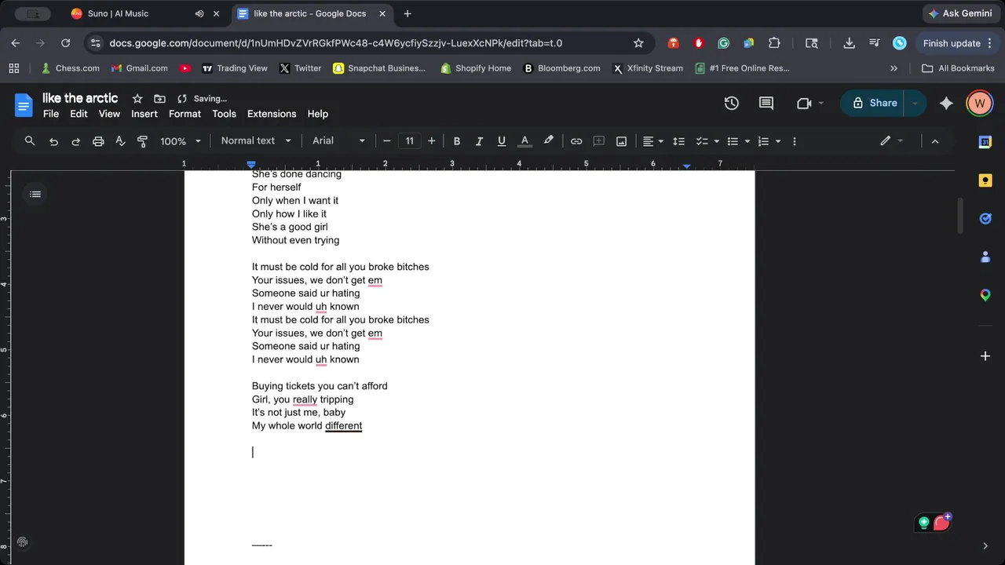Click the font size field showing 11
Image resolution: width=1005 pixels, height=565 pixels.
[x=409, y=141]
